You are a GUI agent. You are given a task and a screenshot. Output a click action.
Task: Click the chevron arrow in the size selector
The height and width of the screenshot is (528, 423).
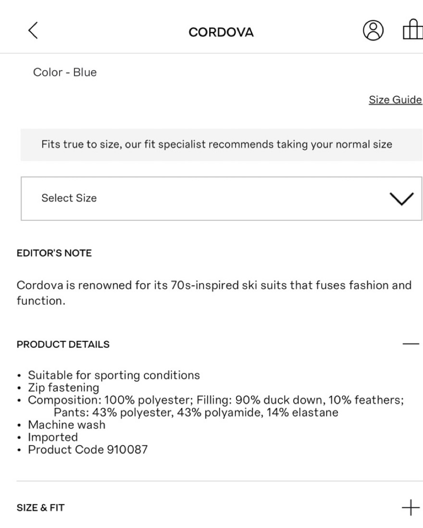click(x=403, y=198)
